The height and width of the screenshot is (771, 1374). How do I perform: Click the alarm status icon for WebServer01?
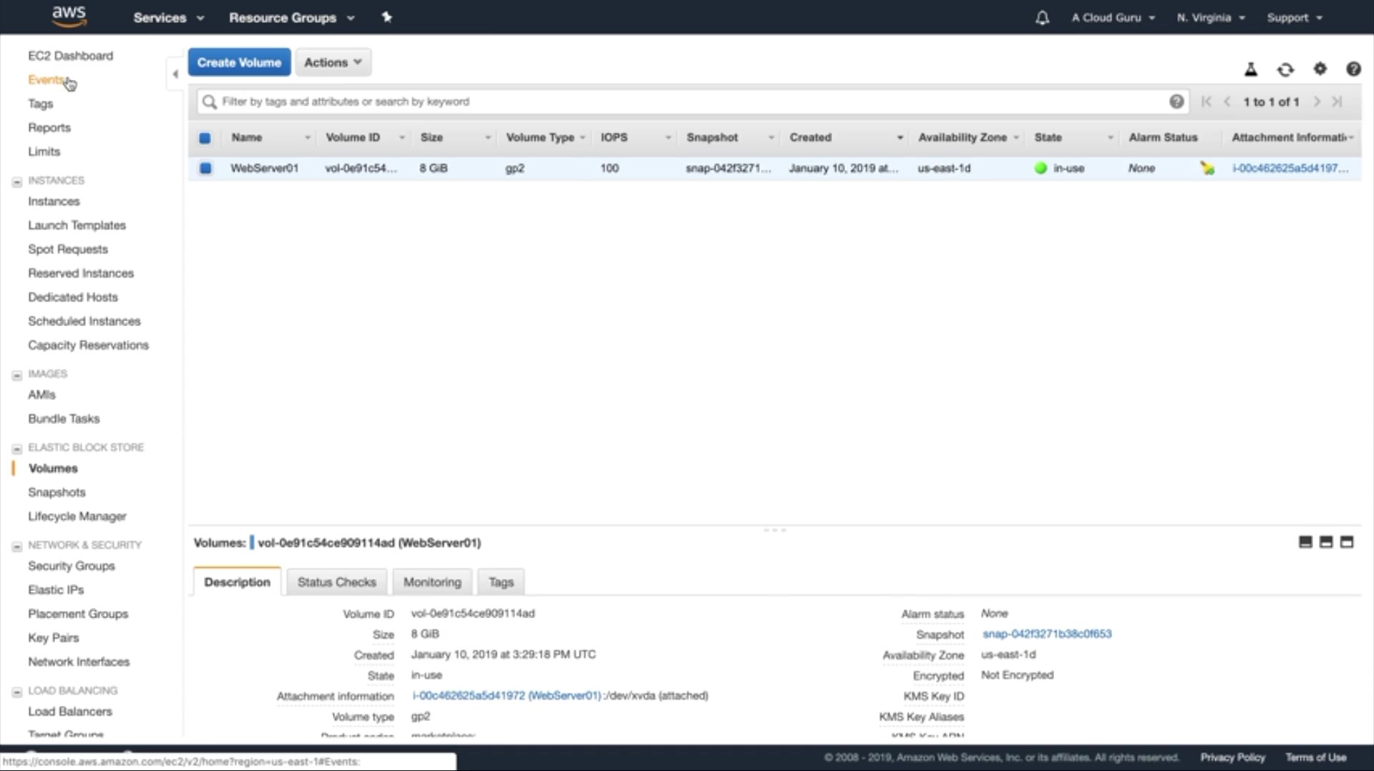point(1207,168)
